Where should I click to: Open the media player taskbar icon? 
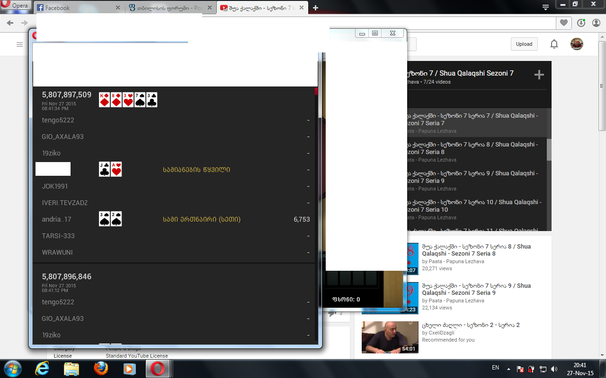tap(129, 369)
